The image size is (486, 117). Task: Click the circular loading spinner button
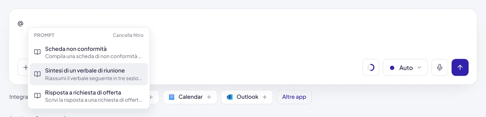(x=371, y=67)
